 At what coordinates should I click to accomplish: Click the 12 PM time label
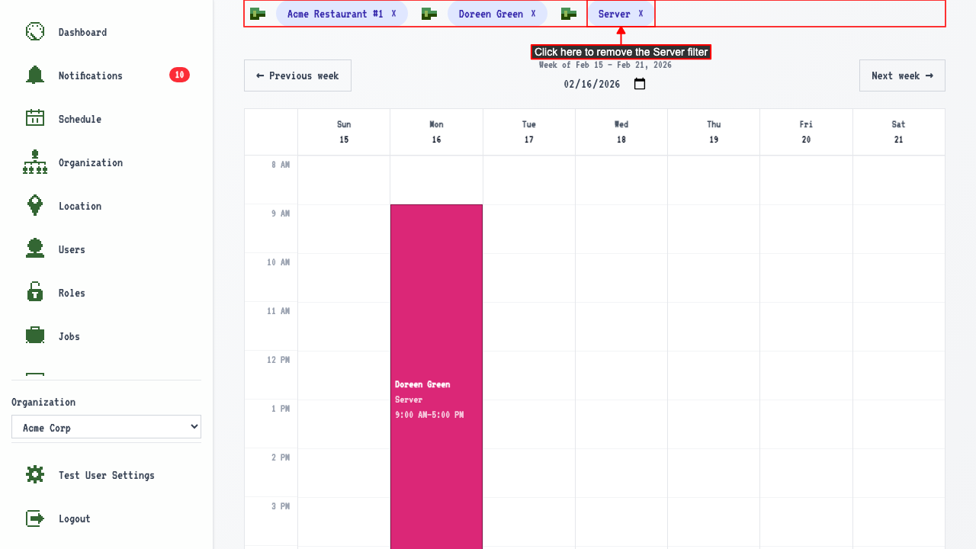tap(278, 360)
